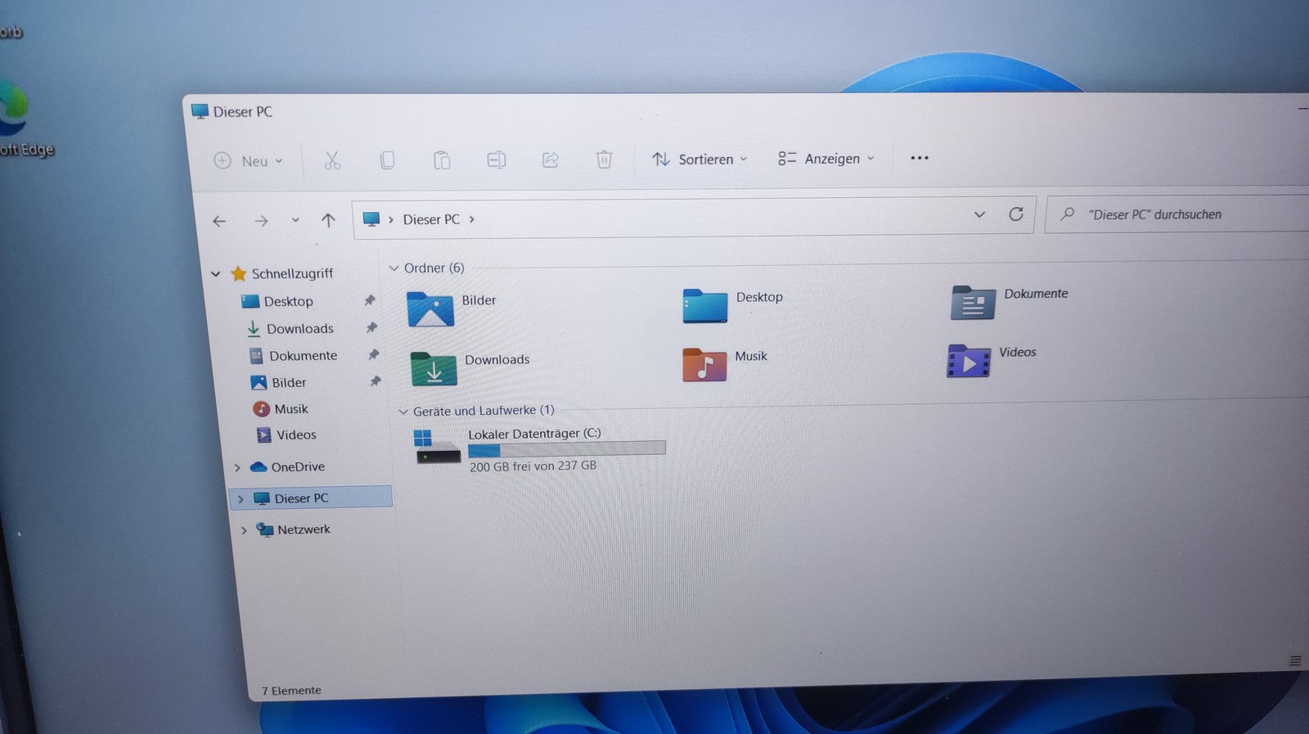
Task: Select the Downloads folder in Ordner section
Action: coord(434,369)
